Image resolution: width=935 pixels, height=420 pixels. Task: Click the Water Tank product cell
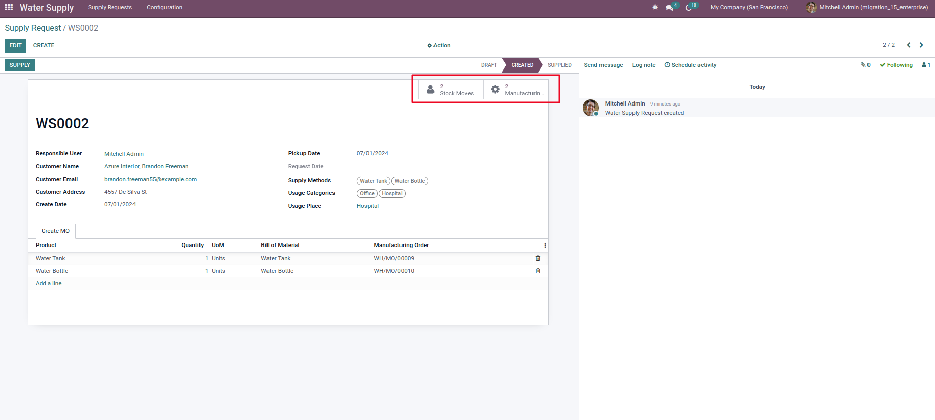[50, 258]
